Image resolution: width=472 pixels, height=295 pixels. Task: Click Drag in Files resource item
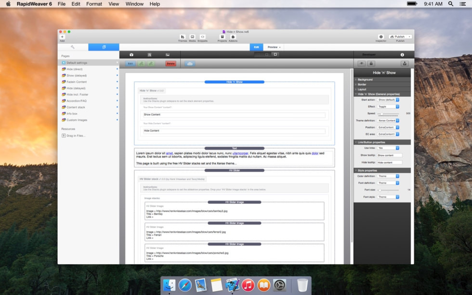click(73, 136)
